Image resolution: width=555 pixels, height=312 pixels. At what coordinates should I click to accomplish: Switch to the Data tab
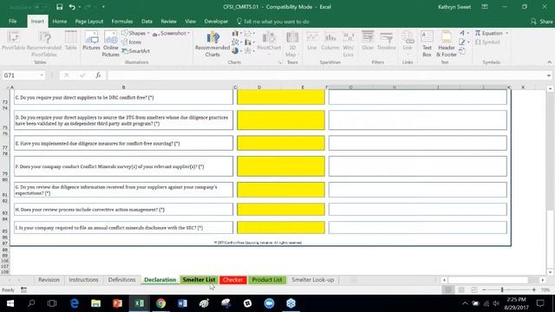pos(147,21)
